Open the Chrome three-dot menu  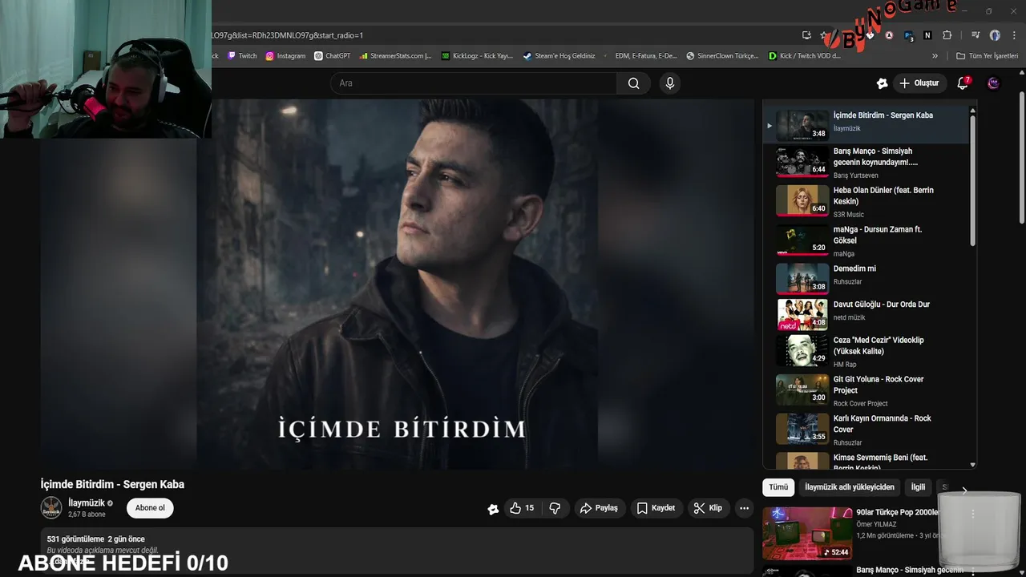(x=1012, y=35)
